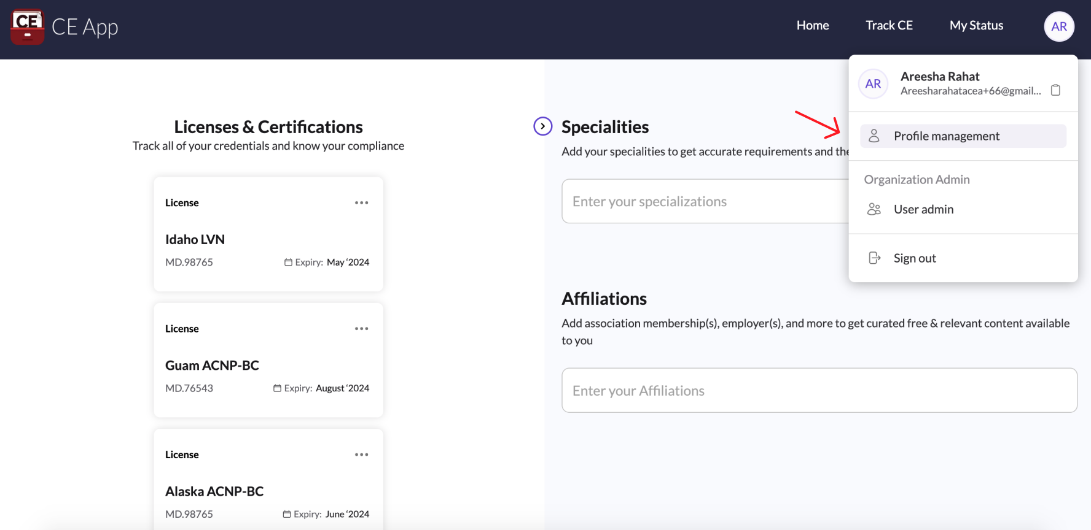Click the Sign out door icon
The height and width of the screenshot is (530, 1091).
(x=874, y=258)
